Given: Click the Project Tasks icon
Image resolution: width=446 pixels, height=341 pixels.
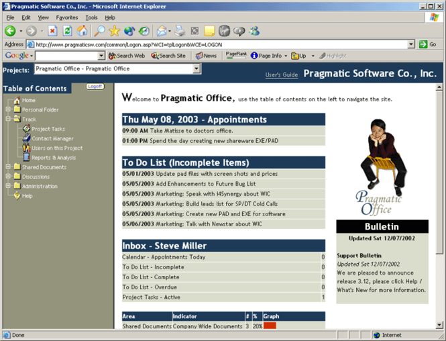Looking at the screenshot, I should point(26,129).
